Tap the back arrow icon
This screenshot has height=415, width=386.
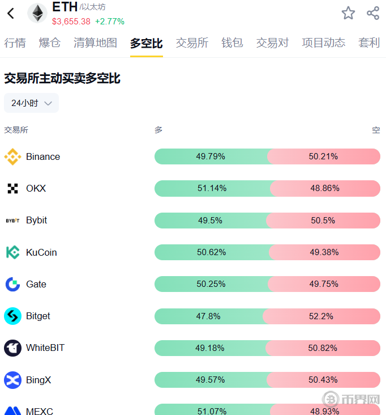click(x=11, y=14)
